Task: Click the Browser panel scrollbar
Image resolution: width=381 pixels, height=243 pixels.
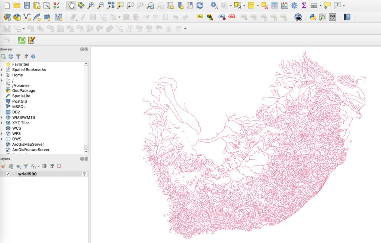Action: [86, 108]
